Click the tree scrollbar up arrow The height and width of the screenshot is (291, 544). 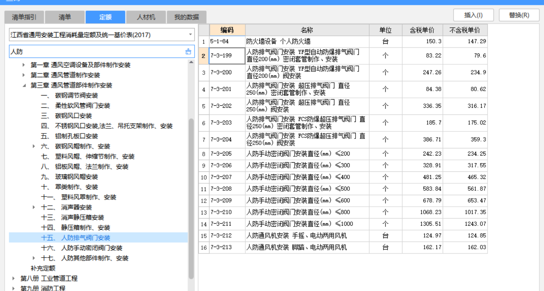pyautogui.click(x=191, y=62)
